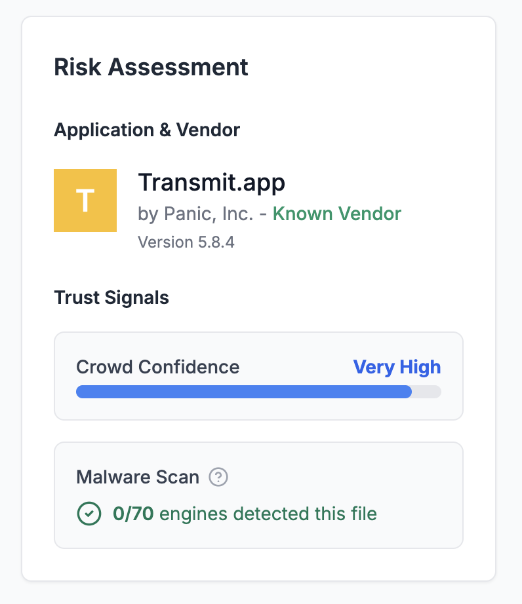Click the 0/70 detection count
Screen dimensions: 522x604
click(x=133, y=514)
